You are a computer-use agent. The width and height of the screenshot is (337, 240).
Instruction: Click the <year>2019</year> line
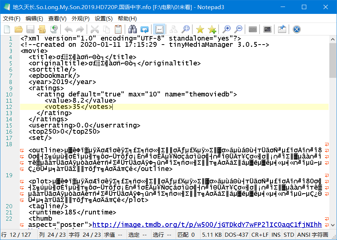pos(62,82)
